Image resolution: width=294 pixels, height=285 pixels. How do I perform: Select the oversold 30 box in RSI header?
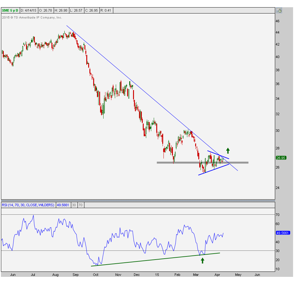(x=74, y=205)
